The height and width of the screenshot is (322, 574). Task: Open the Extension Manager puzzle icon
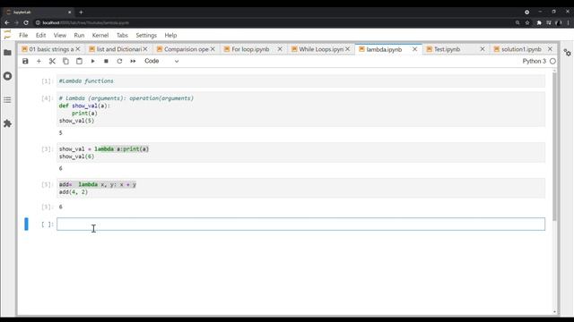(x=7, y=123)
